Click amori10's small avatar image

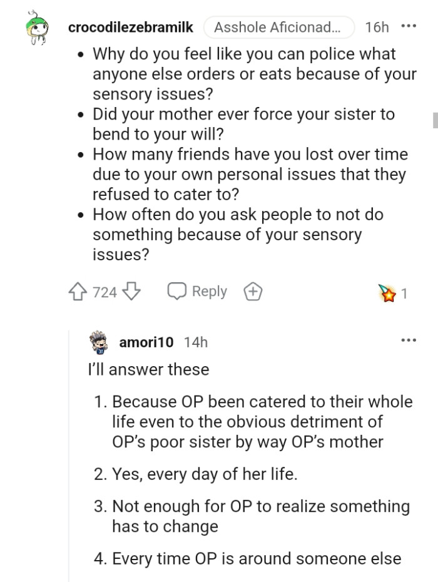coord(99,342)
